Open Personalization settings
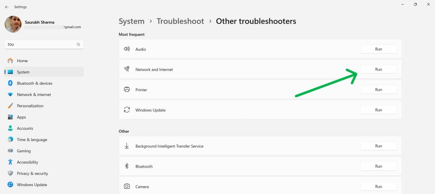Image resolution: width=435 pixels, height=194 pixels. (x=44, y=106)
